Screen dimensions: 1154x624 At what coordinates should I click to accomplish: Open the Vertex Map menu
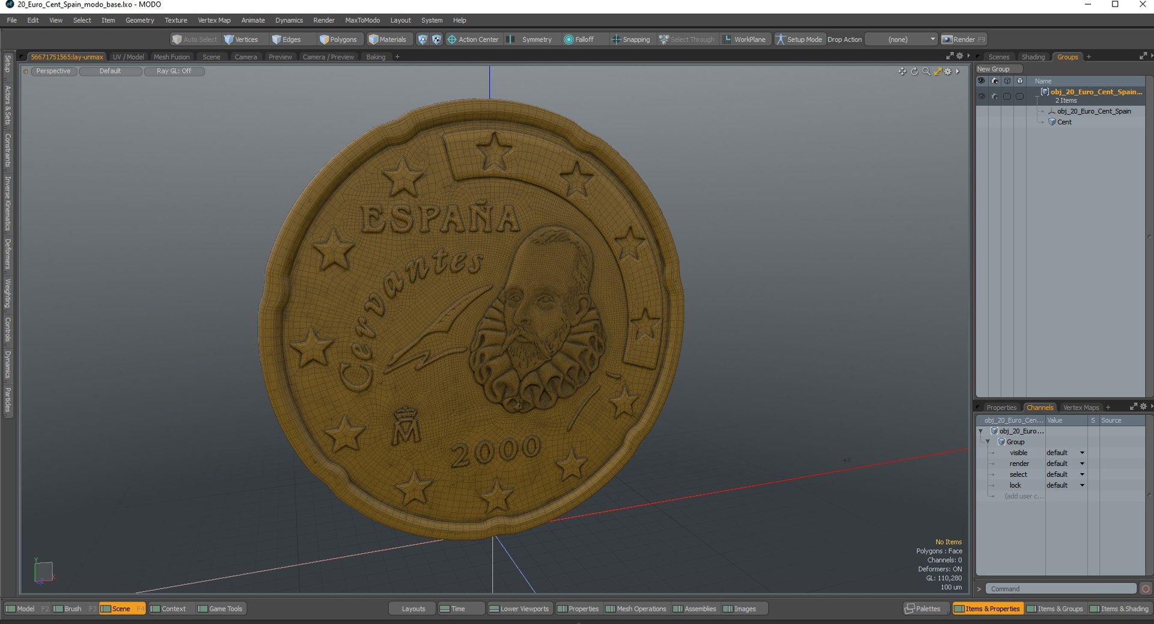click(214, 20)
